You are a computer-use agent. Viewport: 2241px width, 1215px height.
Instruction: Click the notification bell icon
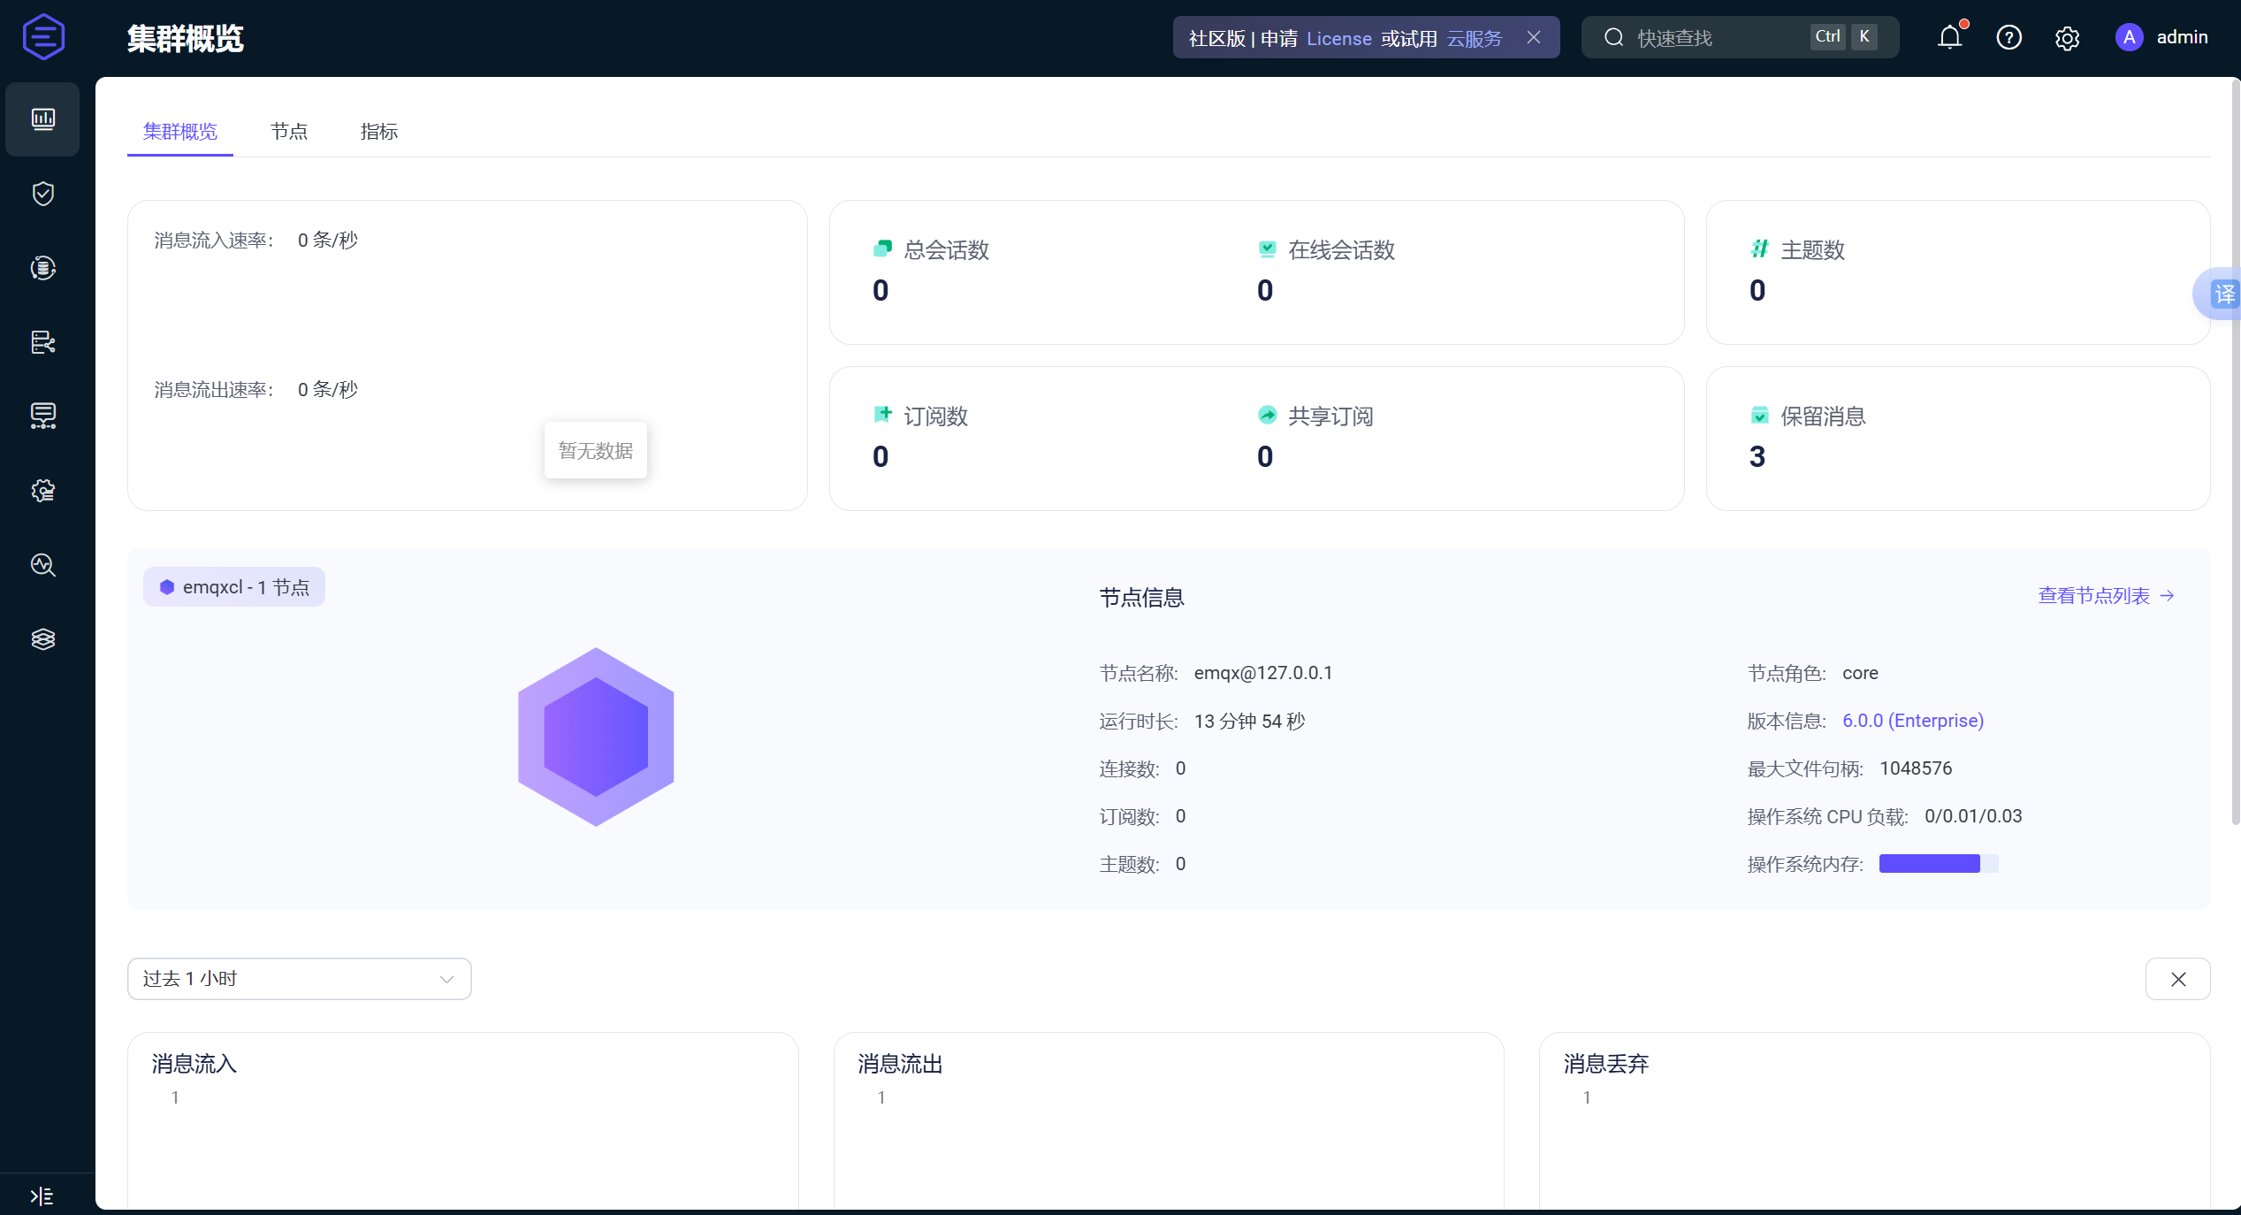(1949, 37)
